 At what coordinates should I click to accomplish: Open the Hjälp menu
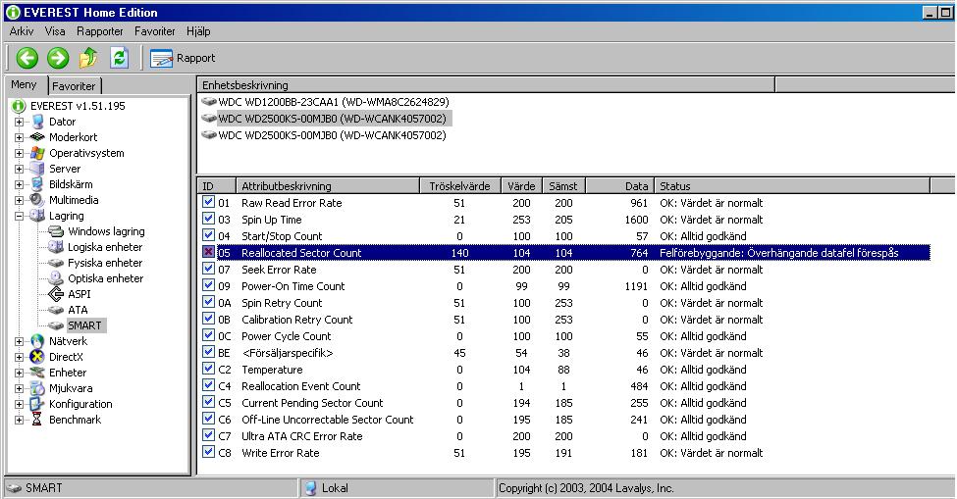pyautogui.click(x=198, y=31)
